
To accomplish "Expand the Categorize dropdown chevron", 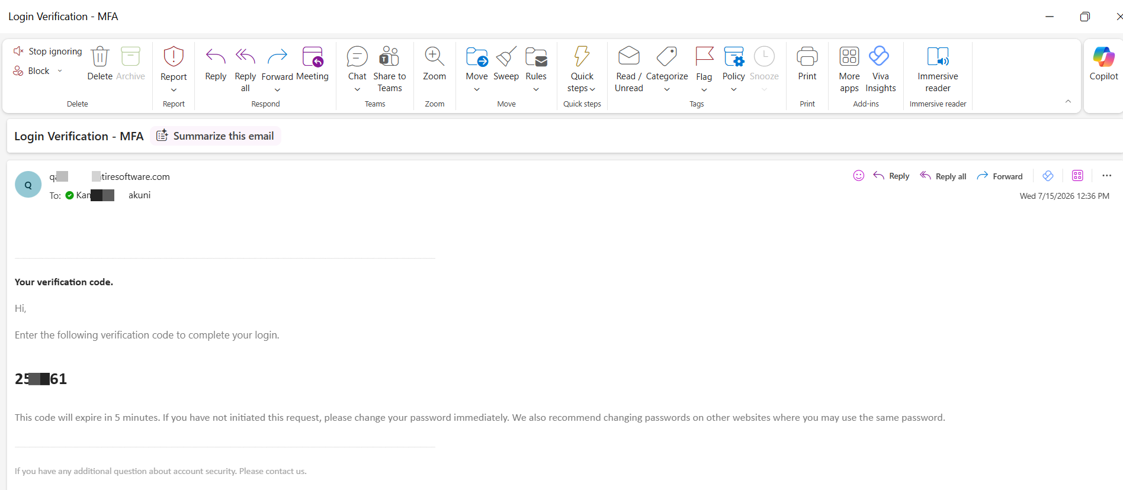I will point(667,89).
